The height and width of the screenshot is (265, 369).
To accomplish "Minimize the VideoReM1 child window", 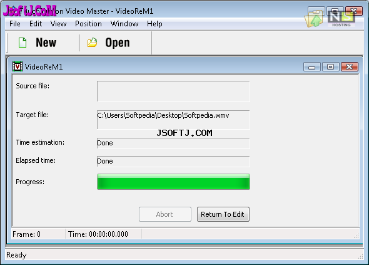I will pos(312,67).
